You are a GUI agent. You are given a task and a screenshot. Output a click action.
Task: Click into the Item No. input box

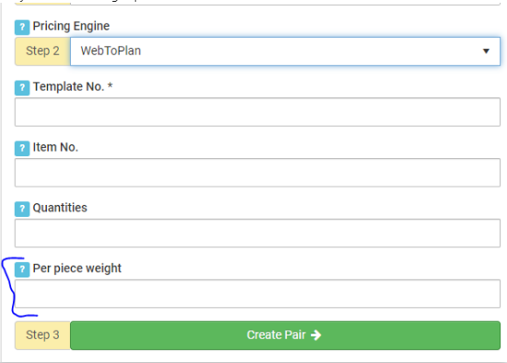(x=258, y=173)
